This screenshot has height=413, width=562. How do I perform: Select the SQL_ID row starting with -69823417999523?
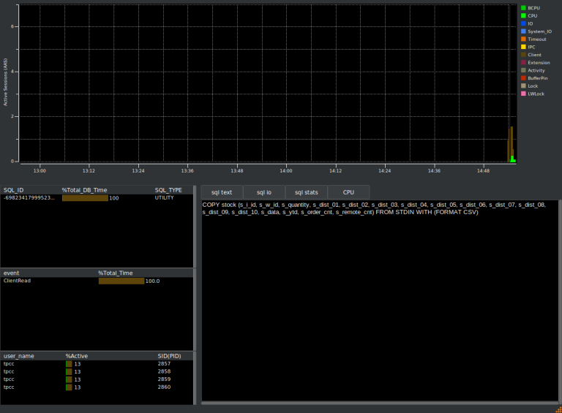(29, 198)
